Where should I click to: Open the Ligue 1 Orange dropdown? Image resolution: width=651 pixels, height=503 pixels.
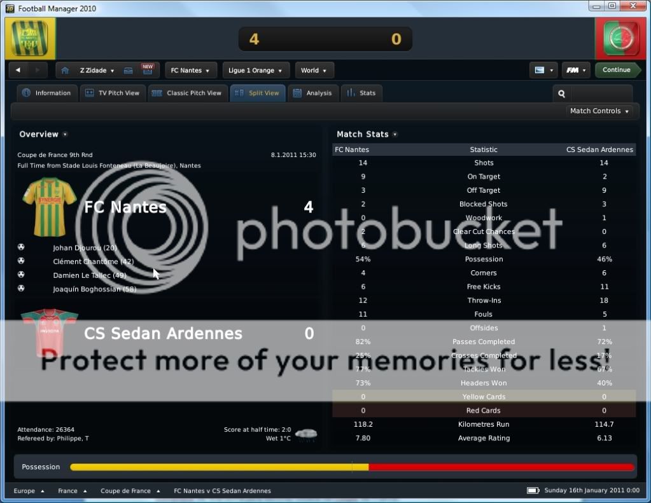pos(256,71)
